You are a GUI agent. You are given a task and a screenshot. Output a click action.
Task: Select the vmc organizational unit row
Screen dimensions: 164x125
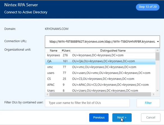pos(101,67)
